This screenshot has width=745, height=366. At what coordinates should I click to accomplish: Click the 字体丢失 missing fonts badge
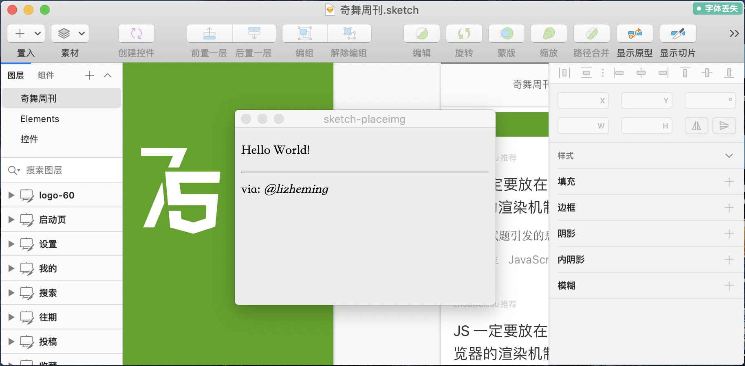717,9
